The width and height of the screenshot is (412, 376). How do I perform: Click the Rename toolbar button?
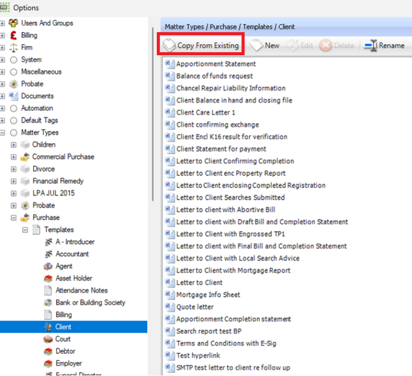click(x=384, y=45)
